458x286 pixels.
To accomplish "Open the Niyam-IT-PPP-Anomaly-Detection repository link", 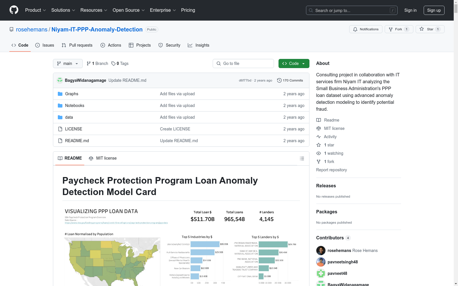I will click(97, 29).
